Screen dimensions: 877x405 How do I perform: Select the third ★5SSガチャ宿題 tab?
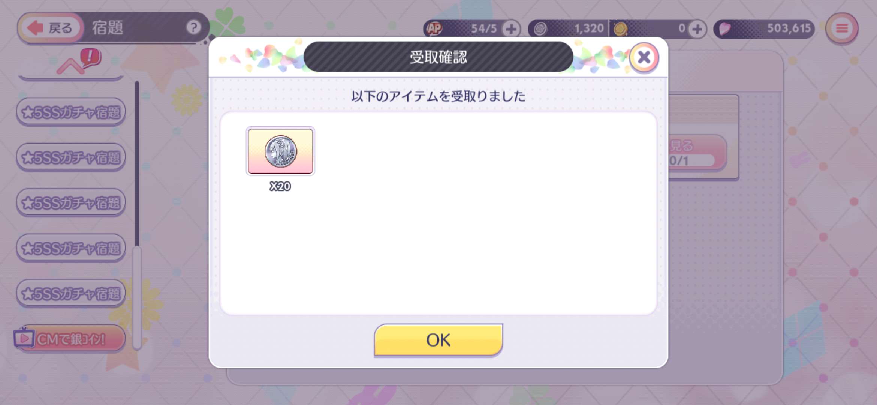pyautogui.click(x=71, y=203)
